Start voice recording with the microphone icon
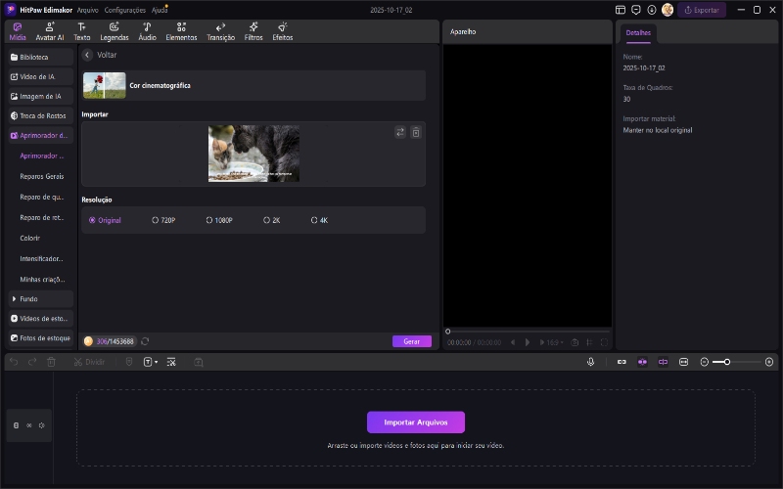 (591, 362)
